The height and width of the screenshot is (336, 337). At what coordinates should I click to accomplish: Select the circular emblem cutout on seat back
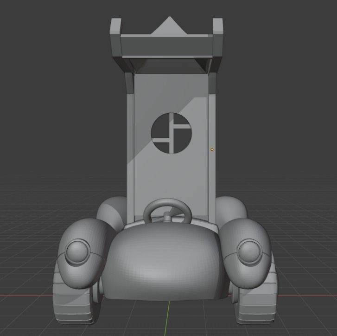(172, 133)
